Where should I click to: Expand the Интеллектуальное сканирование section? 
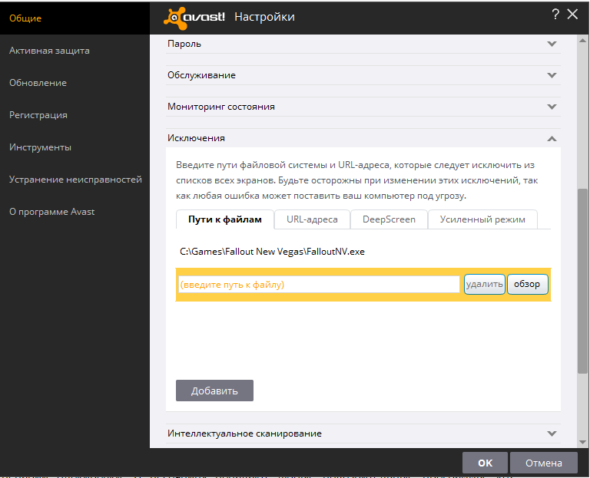[551, 433]
